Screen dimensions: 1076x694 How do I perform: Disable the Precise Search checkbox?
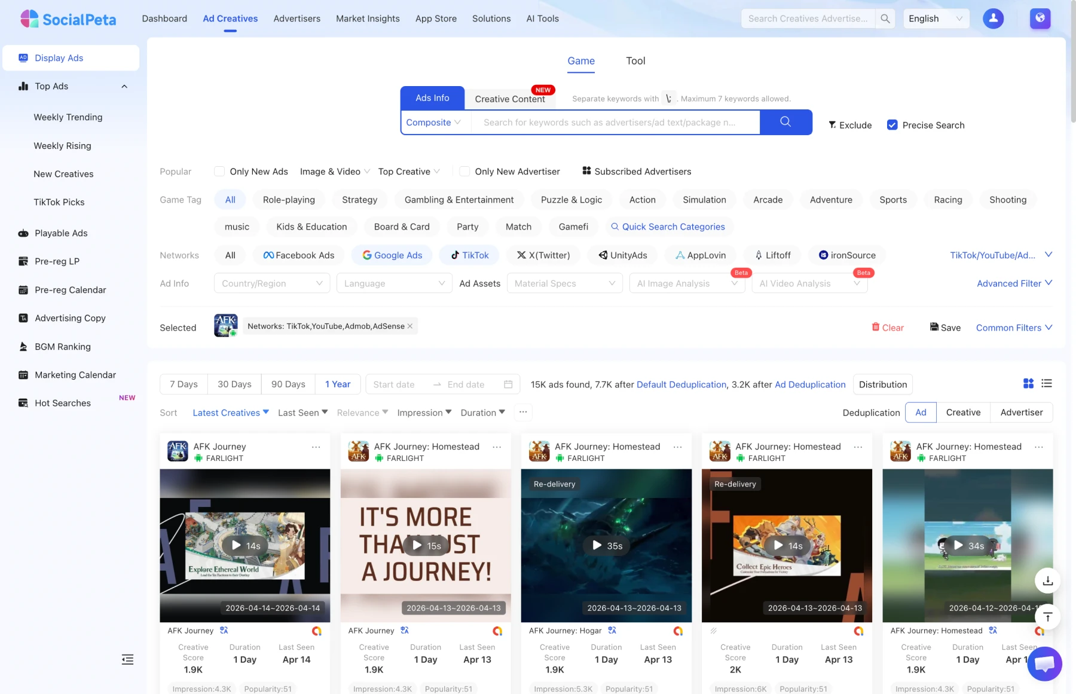click(x=892, y=125)
